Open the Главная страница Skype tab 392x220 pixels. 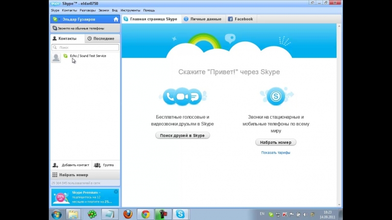click(x=151, y=19)
